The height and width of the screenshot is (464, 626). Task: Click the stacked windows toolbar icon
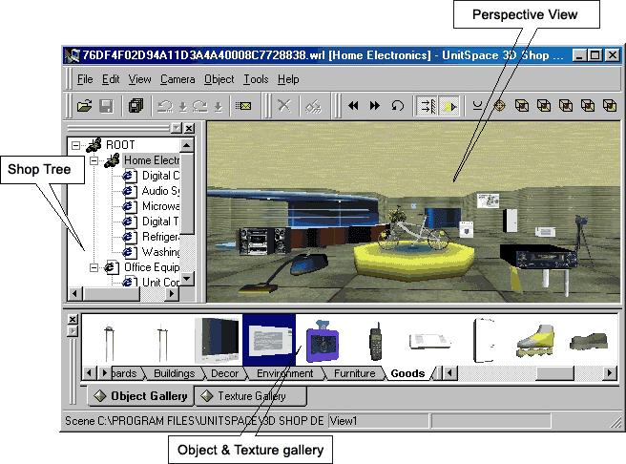(x=136, y=106)
